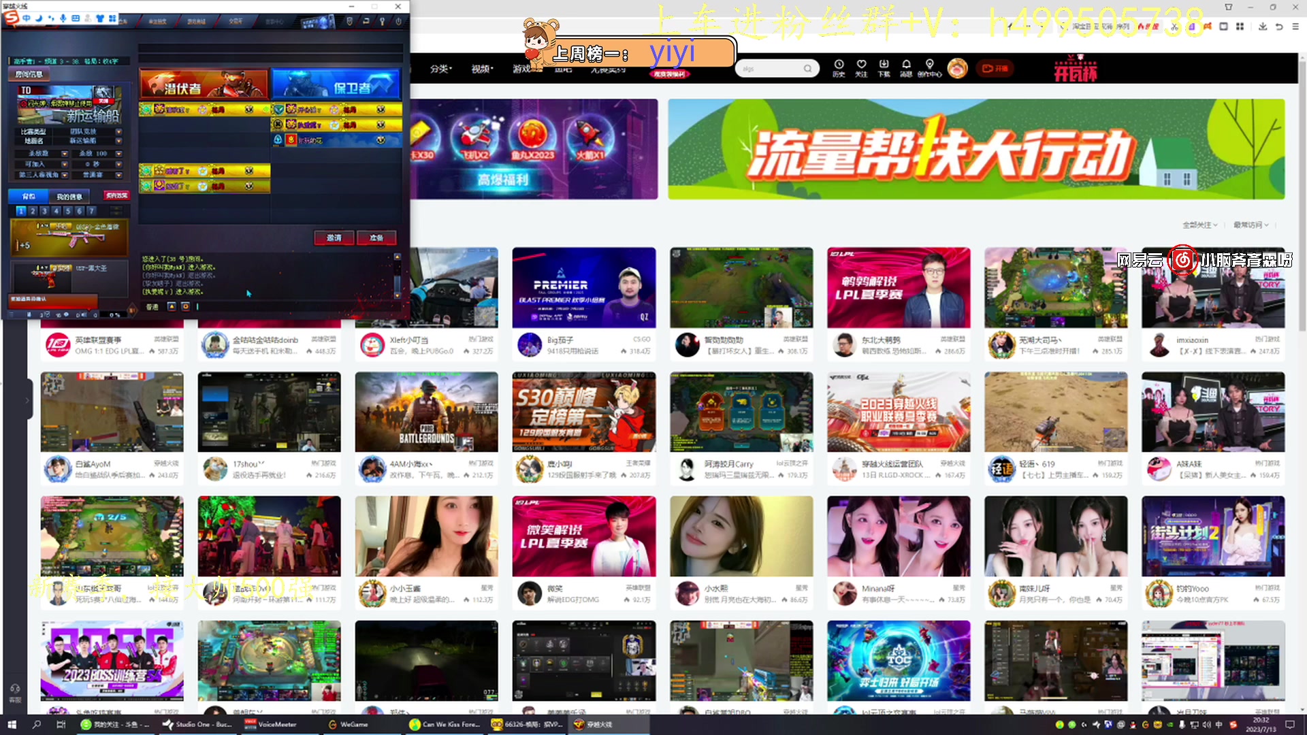Click the Sogou input 'S' logo icon
The height and width of the screenshot is (735, 1307).
coord(12,18)
